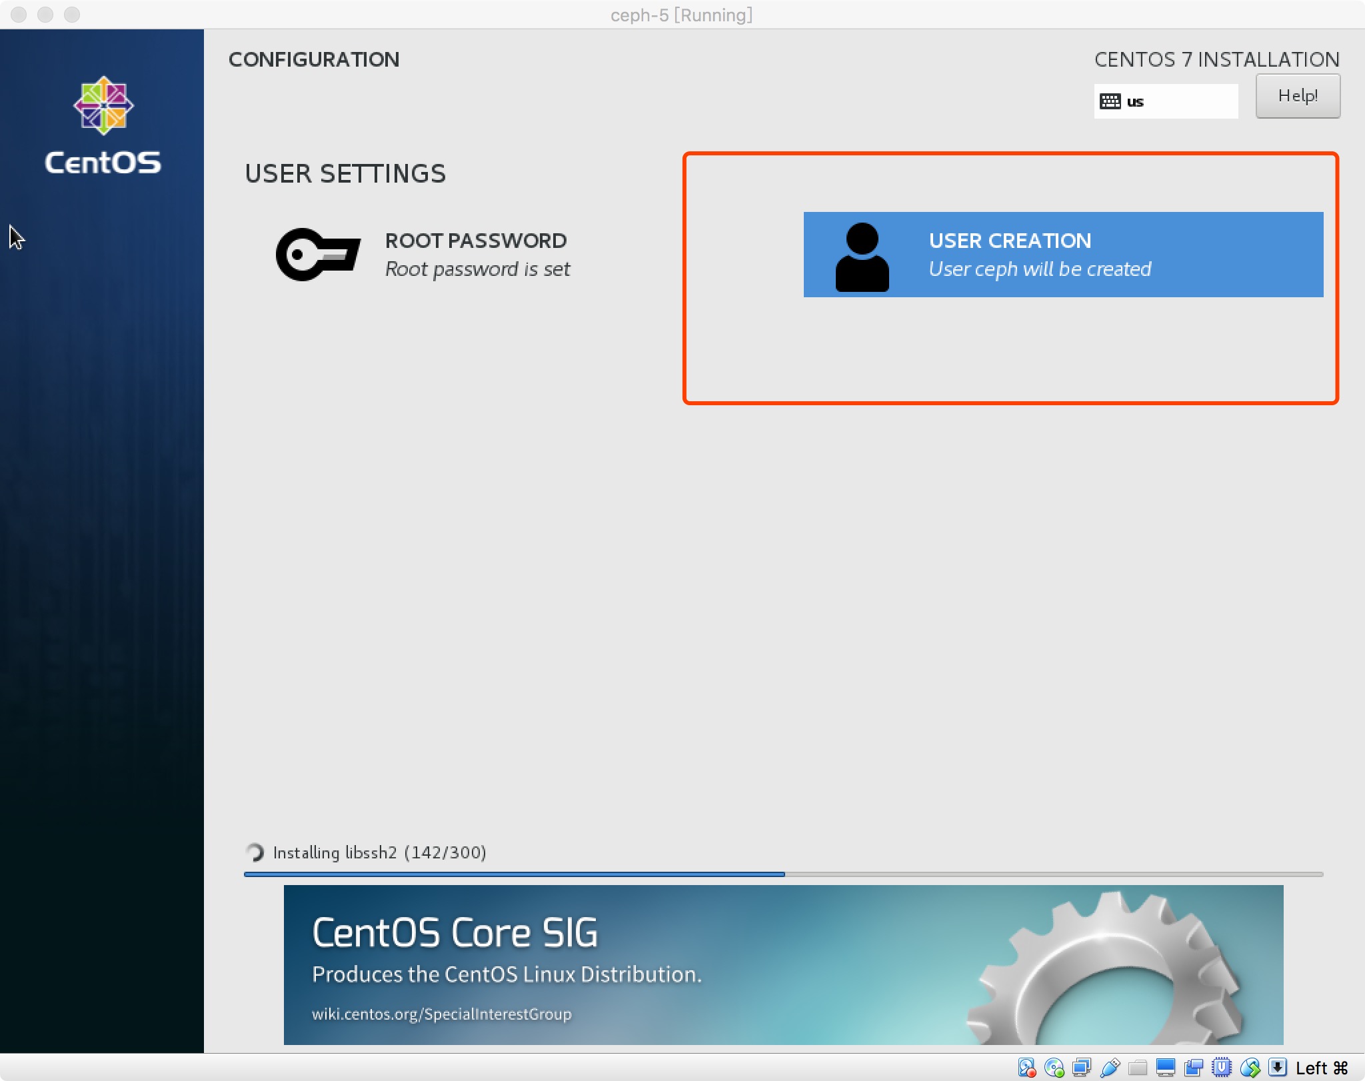The height and width of the screenshot is (1081, 1365).
Task: Click the USB devices status icon
Action: pyautogui.click(x=1110, y=1068)
